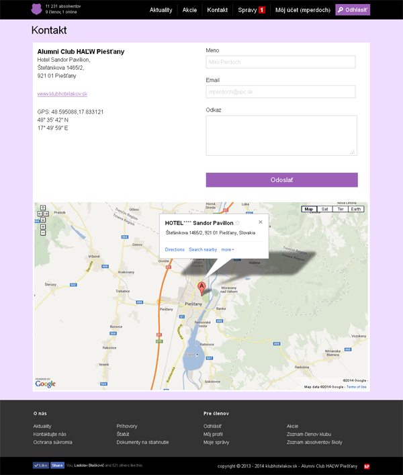Switch map to Sat view
403x475 pixels.
click(325, 209)
